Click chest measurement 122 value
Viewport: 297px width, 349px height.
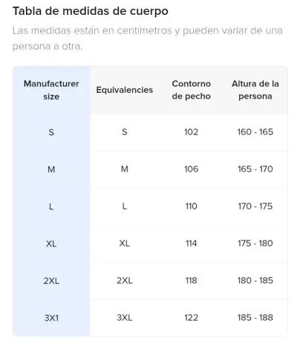click(x=191, y=318)
